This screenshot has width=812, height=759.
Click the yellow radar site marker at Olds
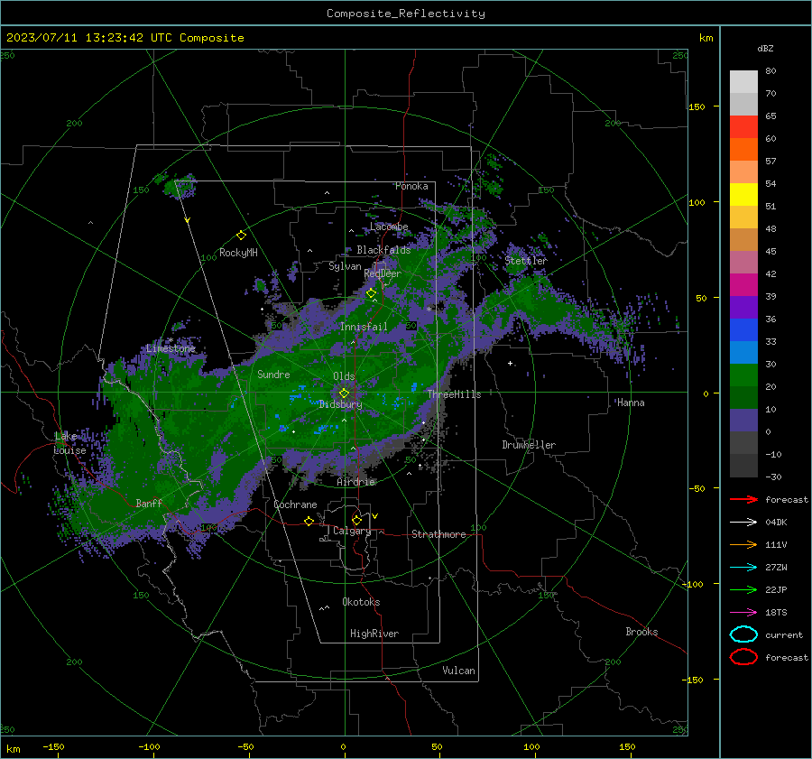pyautogui.click(x=345, y=393)
